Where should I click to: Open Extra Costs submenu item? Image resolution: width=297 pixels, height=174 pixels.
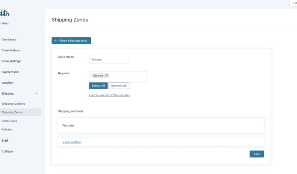click(x=9, y=121)
